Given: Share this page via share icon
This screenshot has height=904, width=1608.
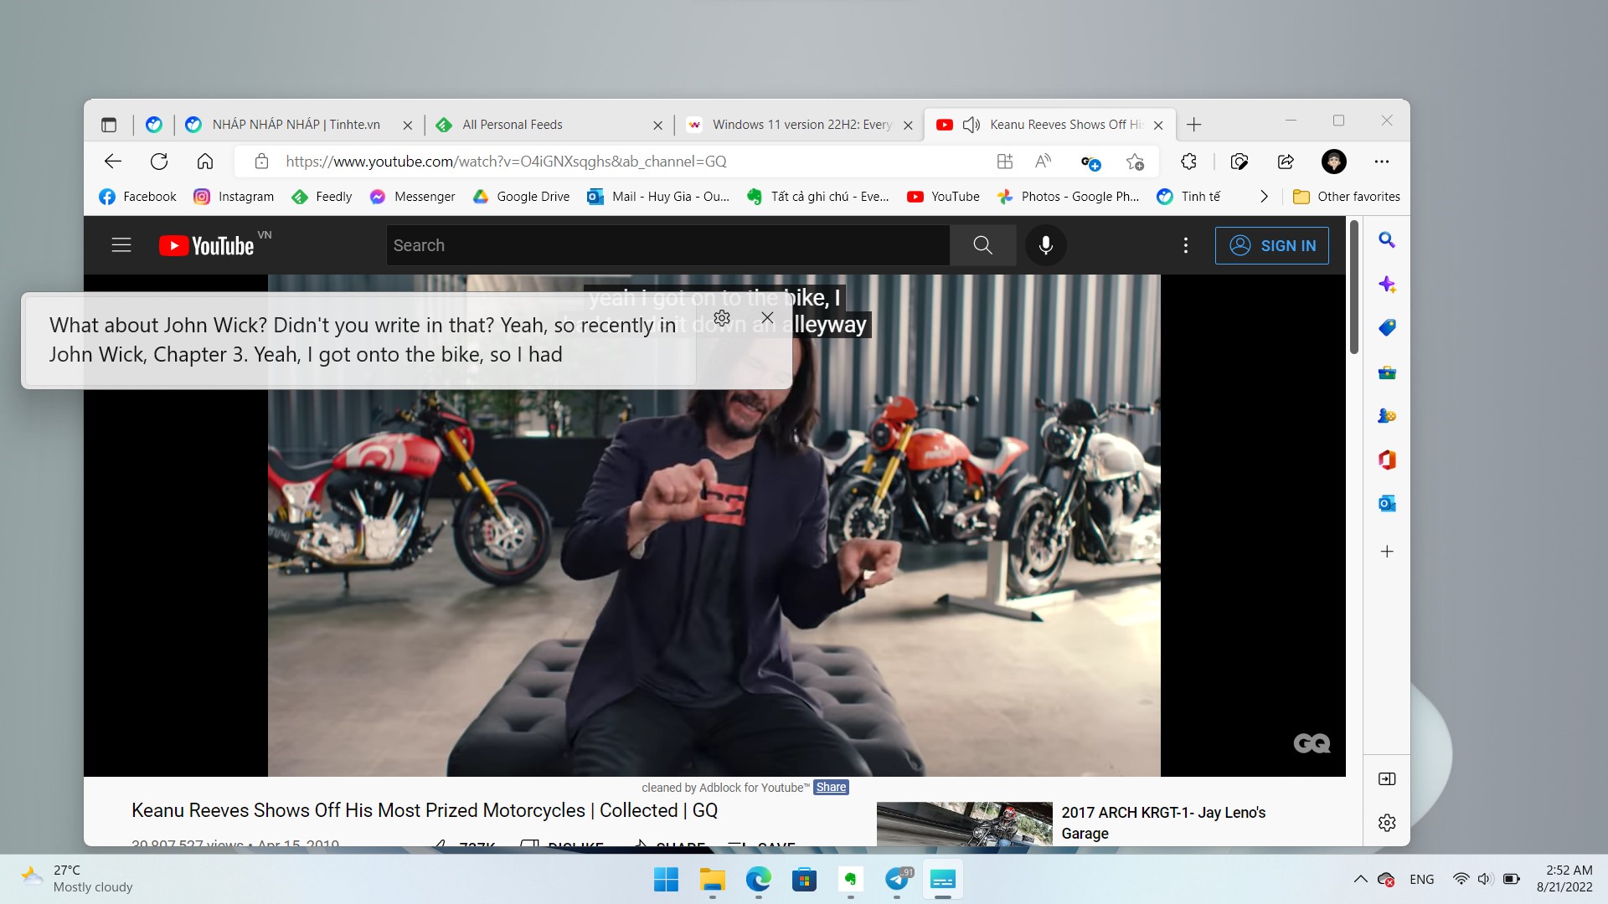Looking at the screenshot, I should [1286, 162].
